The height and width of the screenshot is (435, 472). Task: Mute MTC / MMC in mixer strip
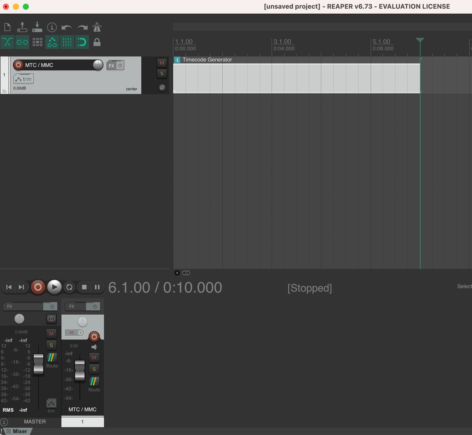(x=94, y=358)
